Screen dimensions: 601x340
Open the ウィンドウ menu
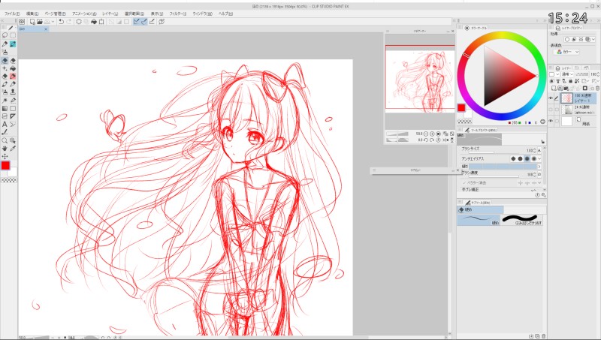click(202, 14)
